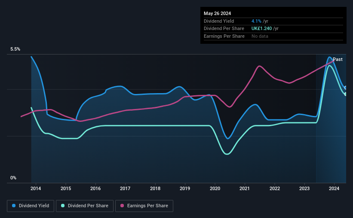Select the 2018 x-axis label
The image size is (353, 218).
(x=155, y=188)
